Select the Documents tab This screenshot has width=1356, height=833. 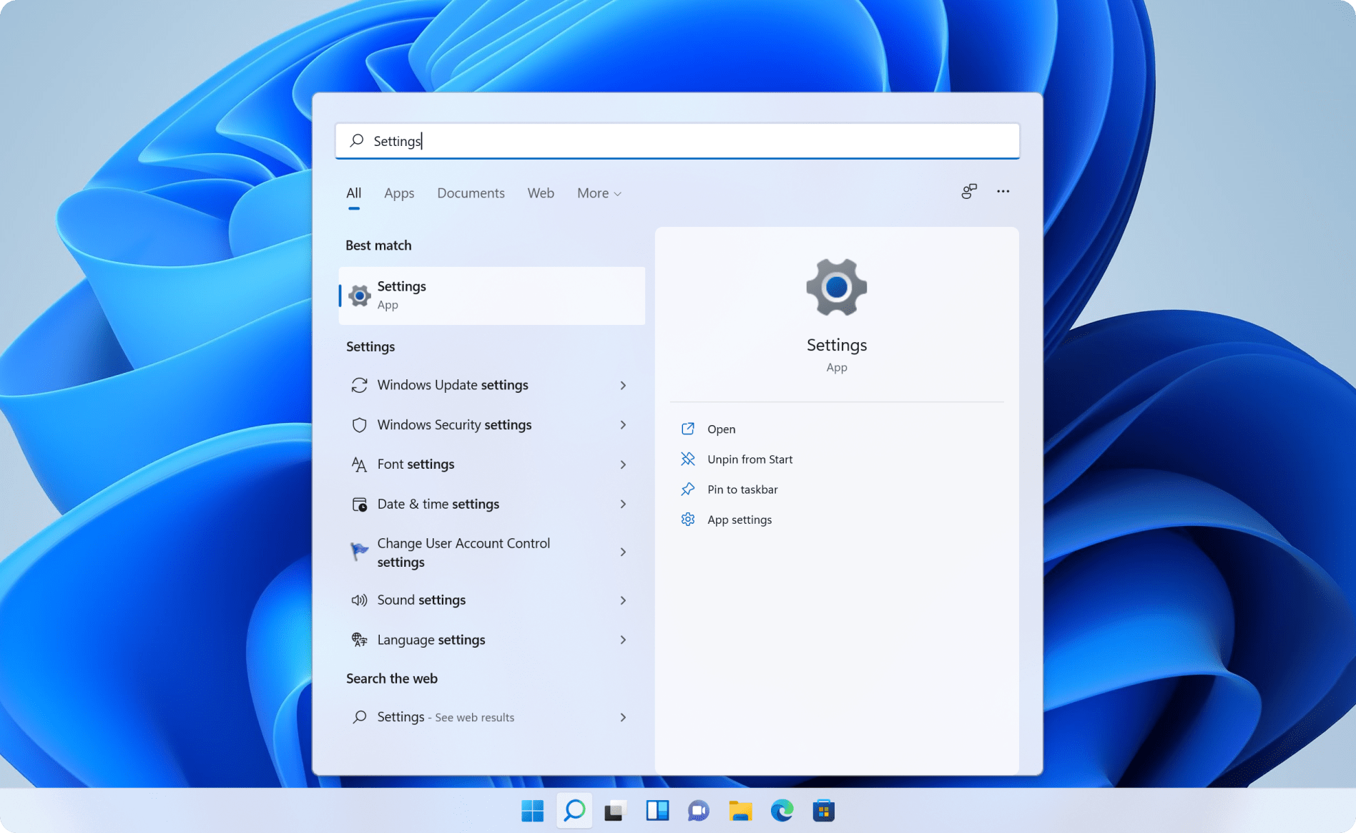[471, 193]
